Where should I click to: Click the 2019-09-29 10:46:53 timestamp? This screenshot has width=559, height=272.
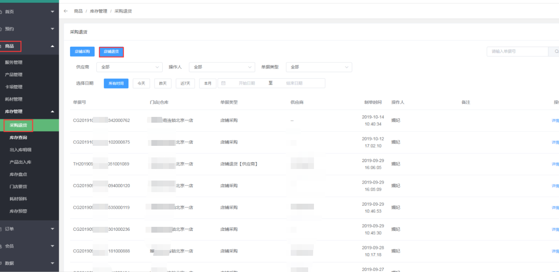pyautogui.click(x=373, y=208)
